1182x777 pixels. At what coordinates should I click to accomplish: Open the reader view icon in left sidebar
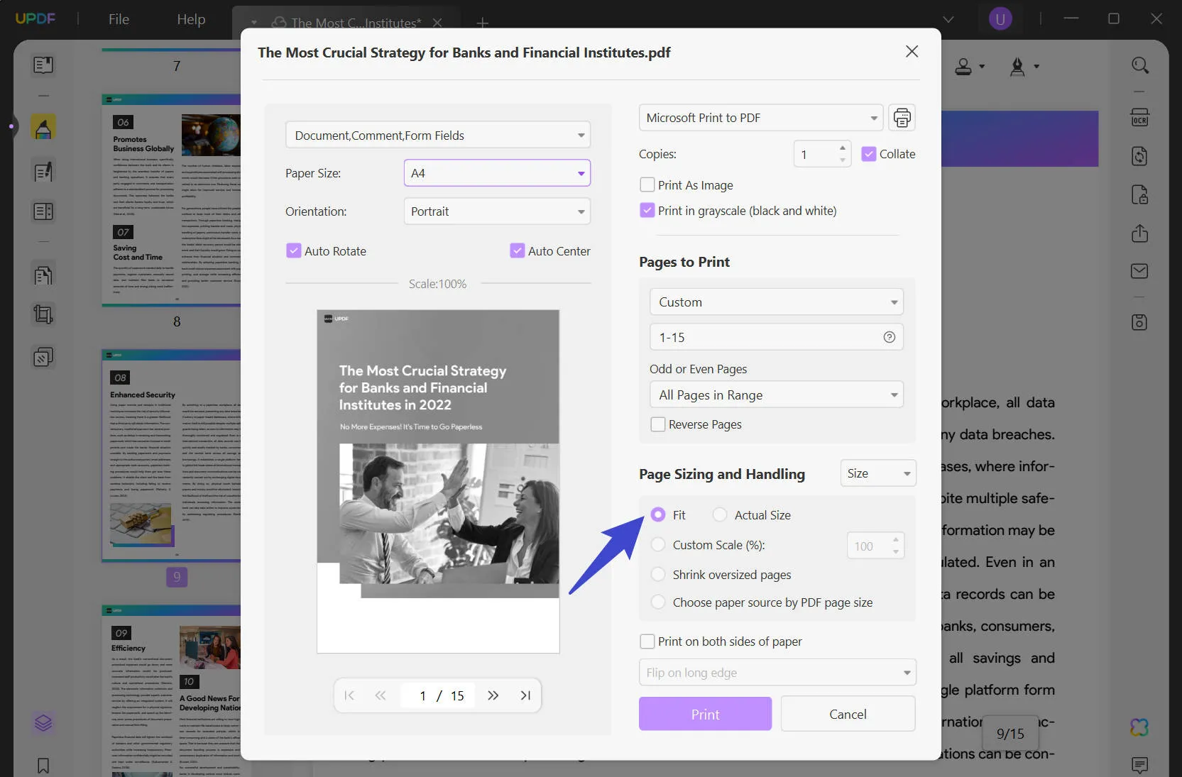[x=43, y=65]
